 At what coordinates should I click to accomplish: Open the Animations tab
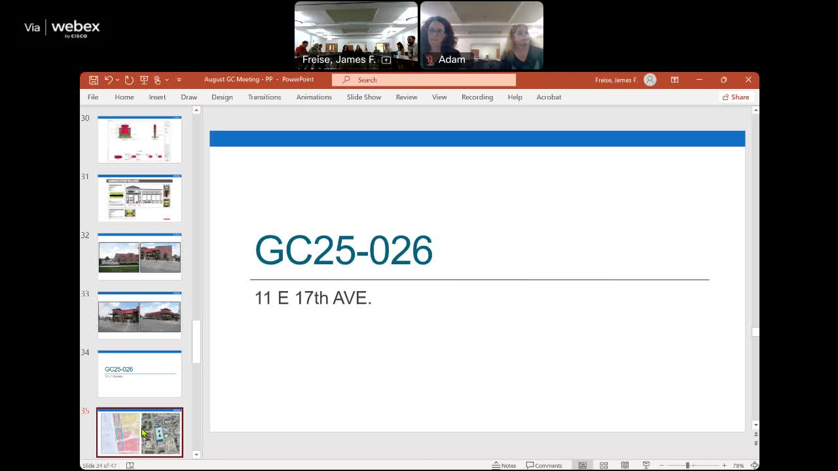[x=314, y=97]
